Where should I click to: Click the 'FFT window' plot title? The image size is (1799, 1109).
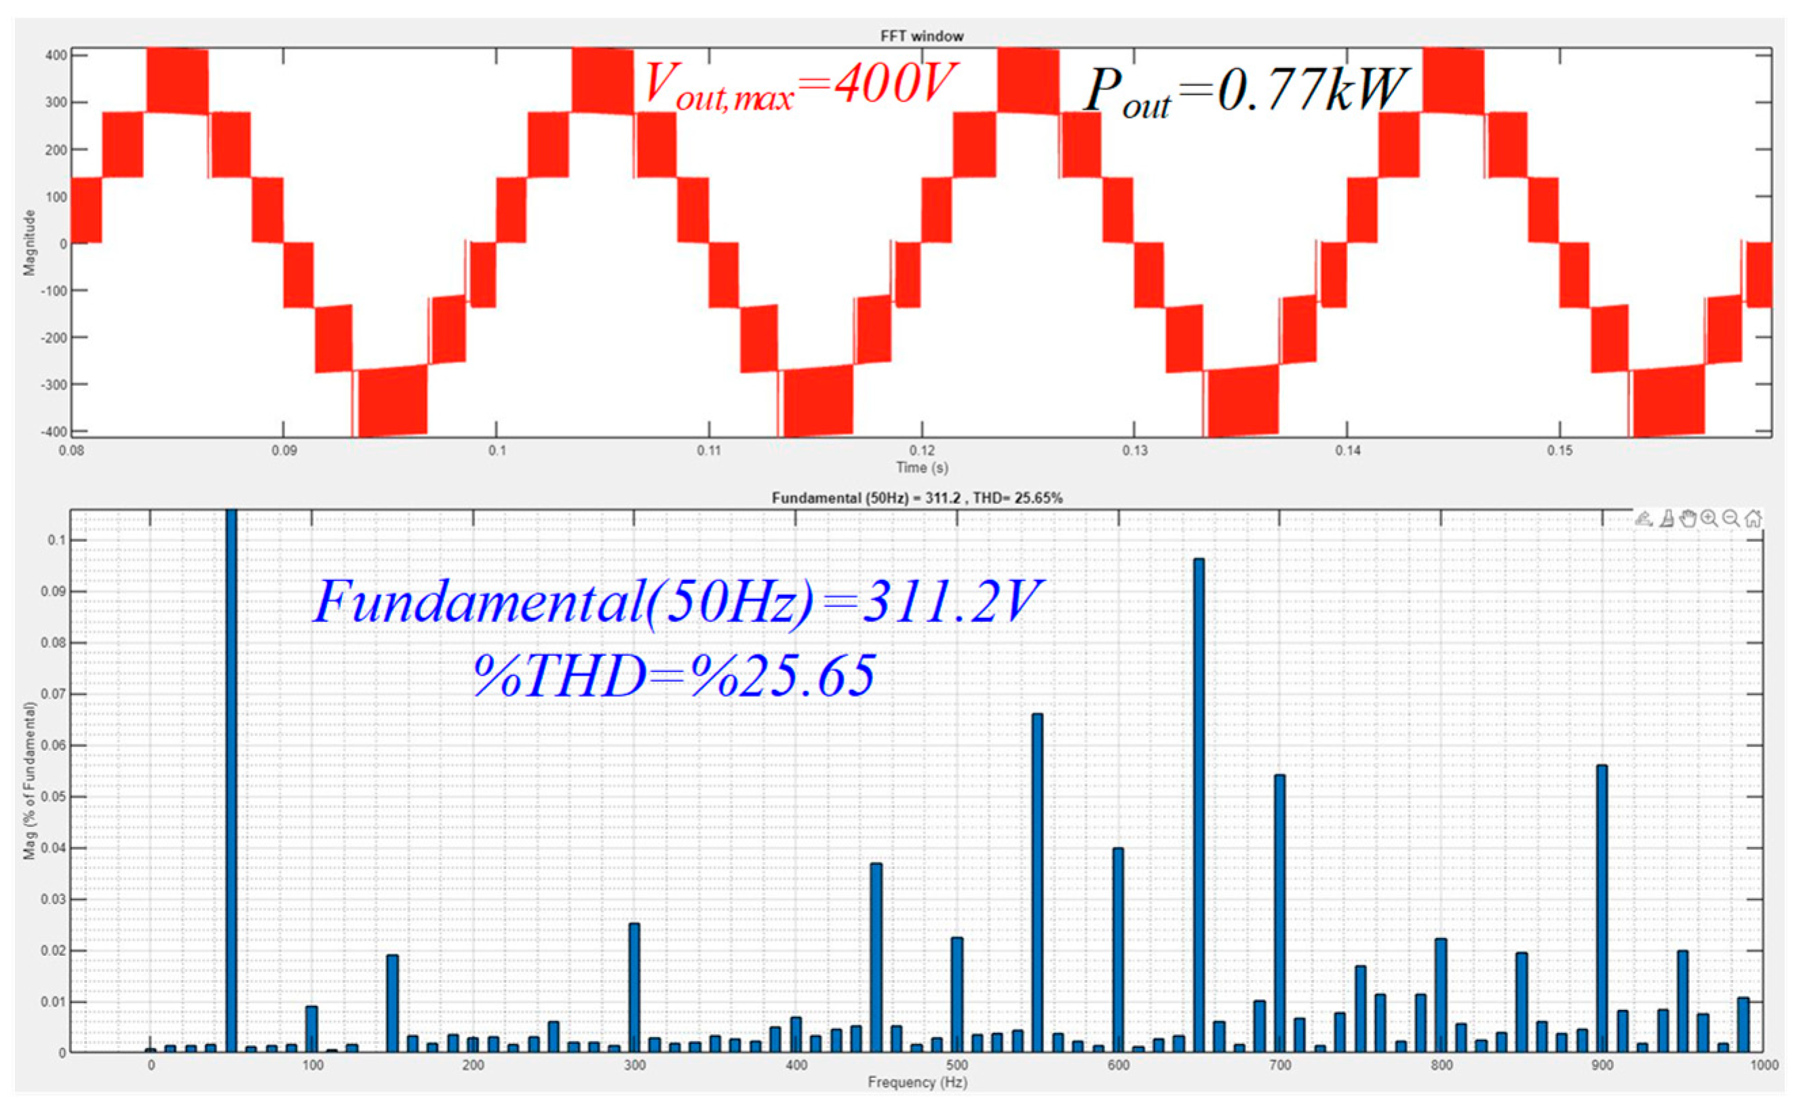[921, 36]
